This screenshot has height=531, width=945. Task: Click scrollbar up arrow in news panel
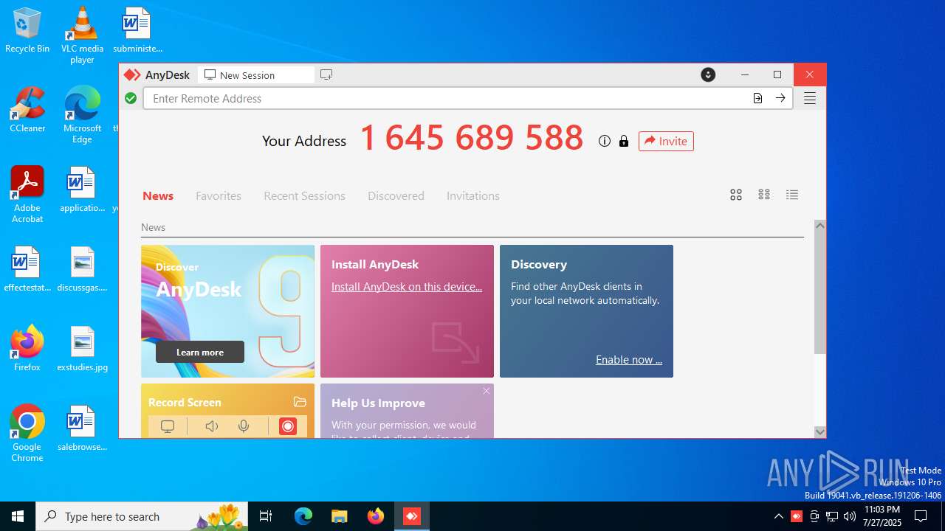[x=819, y=226]
